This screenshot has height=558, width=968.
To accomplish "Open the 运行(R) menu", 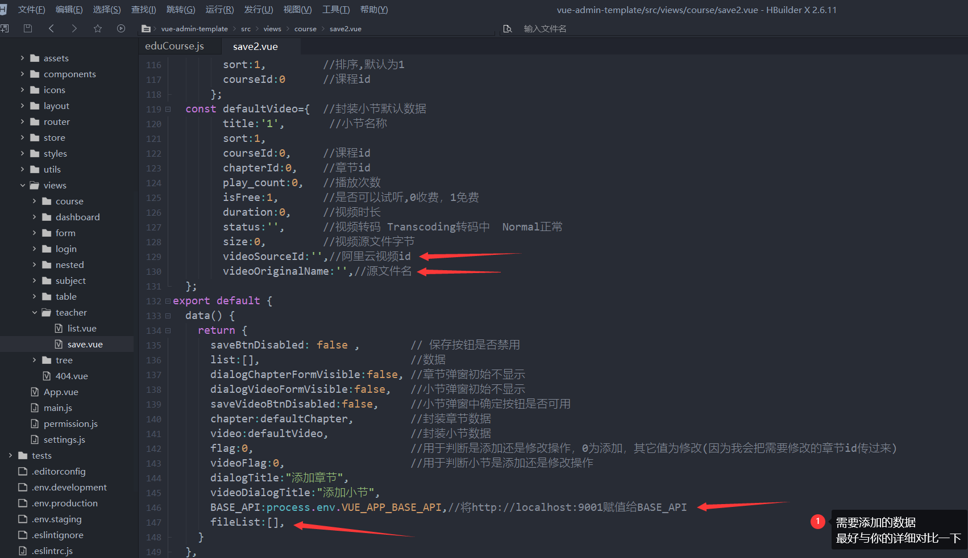I will (x=219, y=10).
